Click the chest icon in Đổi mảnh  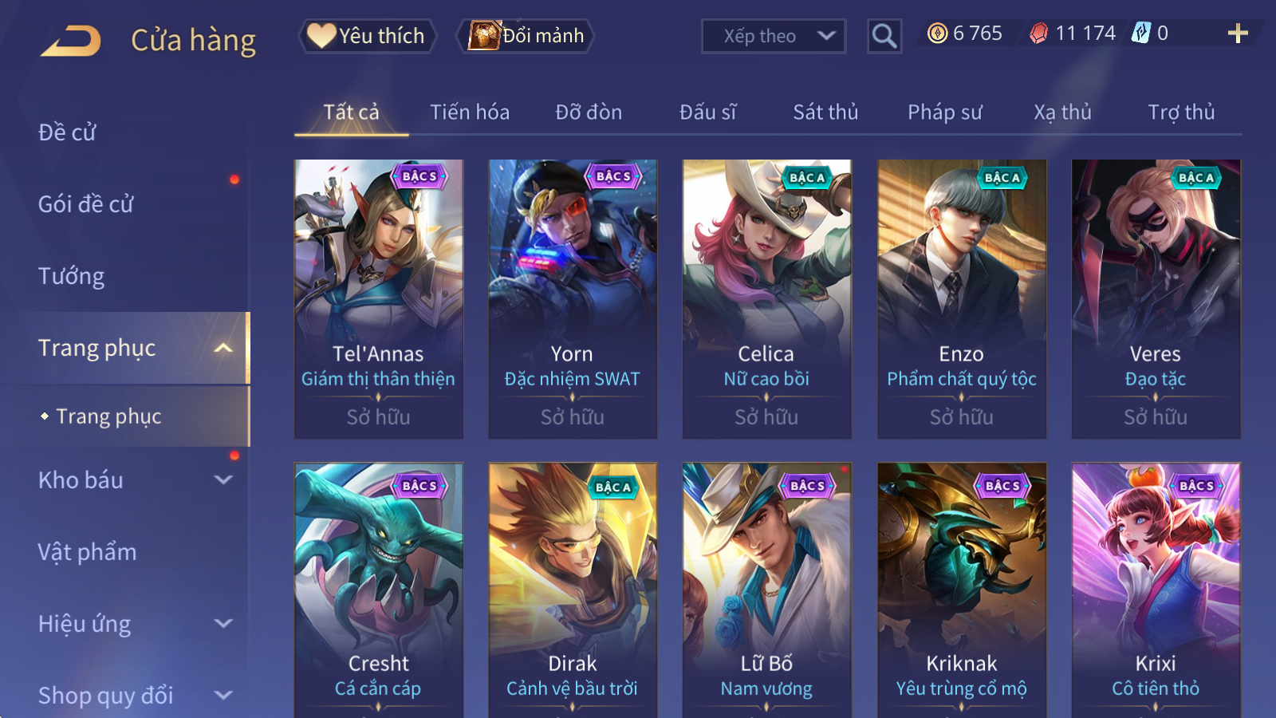pyautogui.click(x=484, y=35)
